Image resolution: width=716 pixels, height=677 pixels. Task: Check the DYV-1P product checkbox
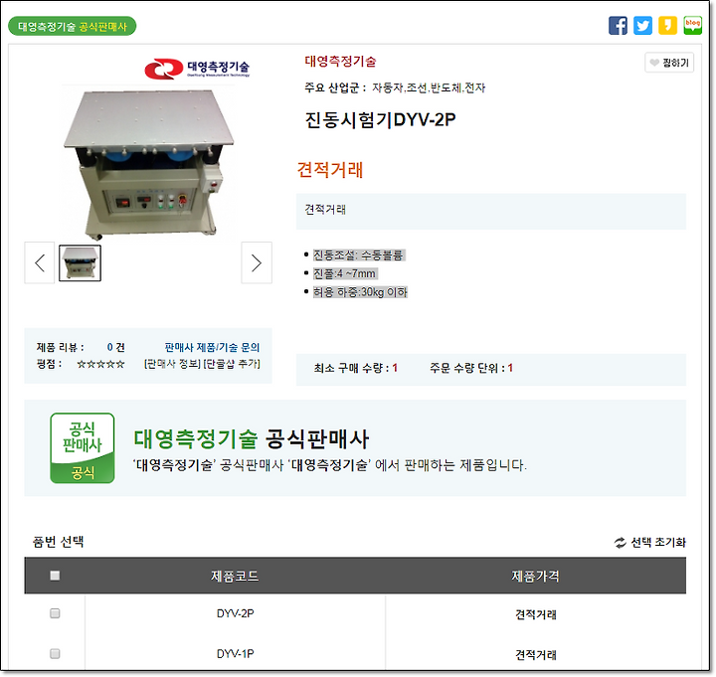click(55, 653)
